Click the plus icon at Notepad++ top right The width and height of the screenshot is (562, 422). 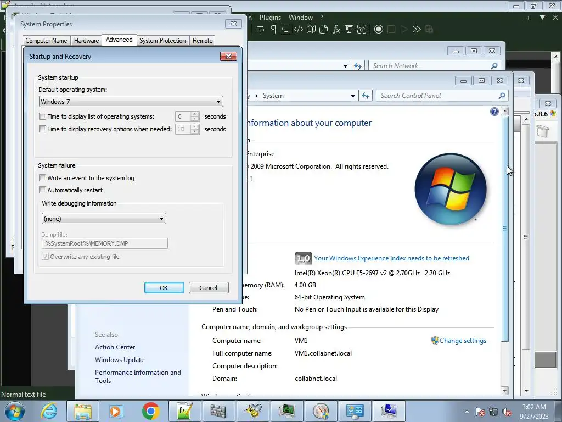point(529,18)
